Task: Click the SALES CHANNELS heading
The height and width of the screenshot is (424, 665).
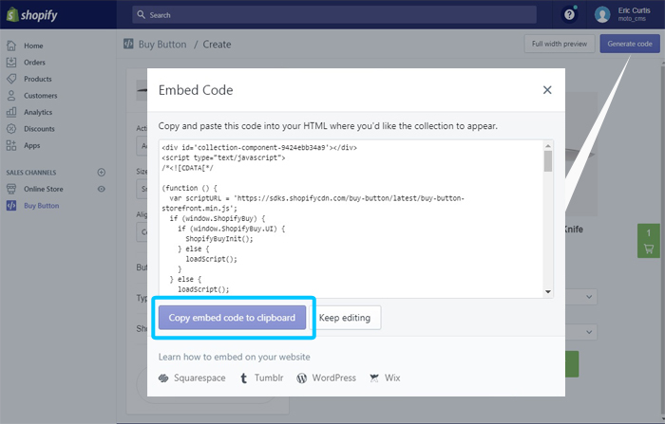Action: pyautogui.click(x=31, y=173)
